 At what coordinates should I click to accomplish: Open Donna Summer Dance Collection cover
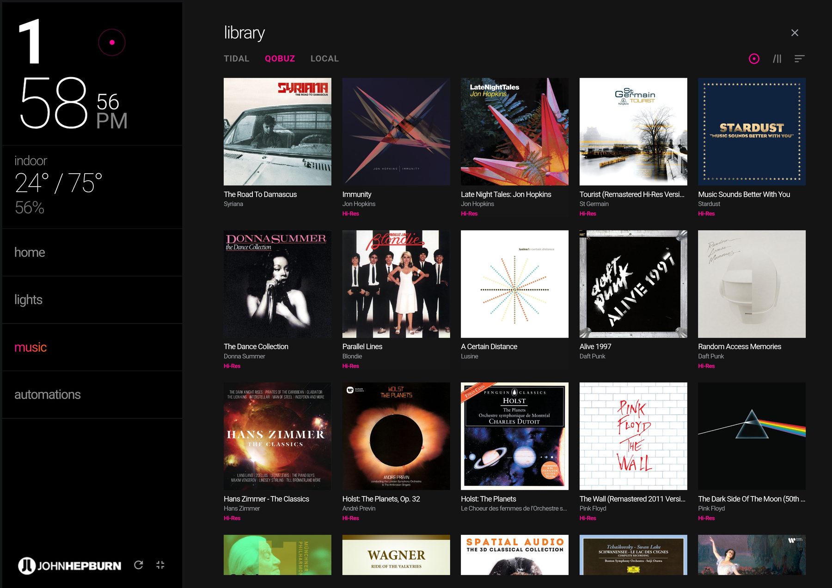coord(277,284)
